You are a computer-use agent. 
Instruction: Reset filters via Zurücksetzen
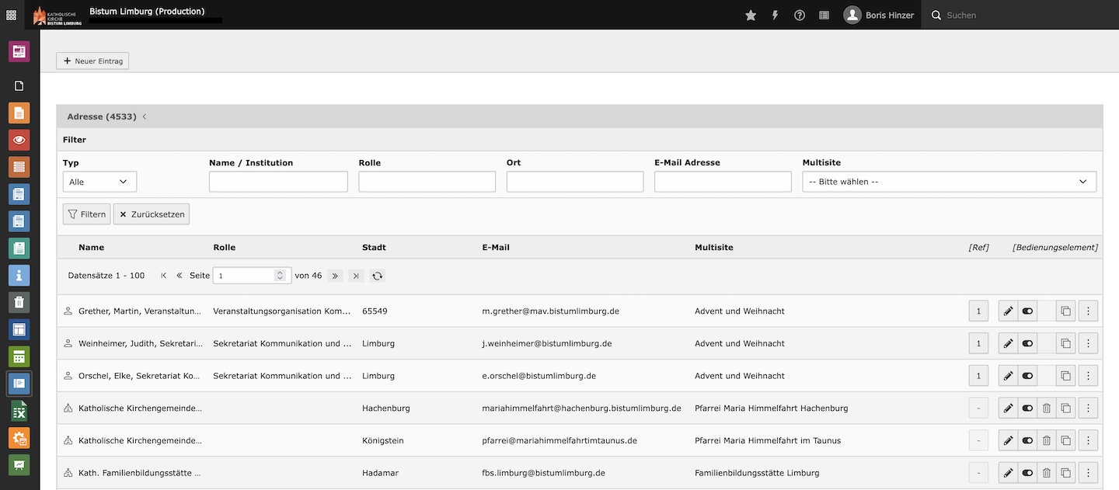click(151, 214)
